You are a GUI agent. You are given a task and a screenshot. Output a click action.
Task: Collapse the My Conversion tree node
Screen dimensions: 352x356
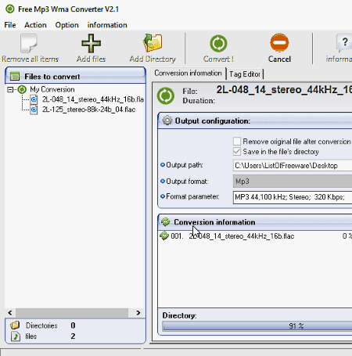pyautogui.click(x=10, y=90)
